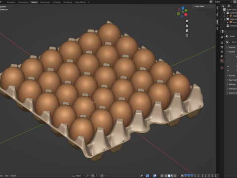
Task: Switch to the Compositing workspace tab
Action: pos(23,2)
